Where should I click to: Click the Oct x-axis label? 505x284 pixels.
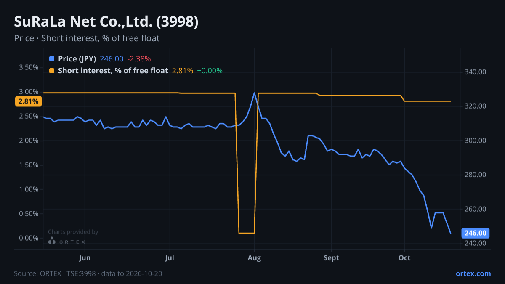pos(404,257)
